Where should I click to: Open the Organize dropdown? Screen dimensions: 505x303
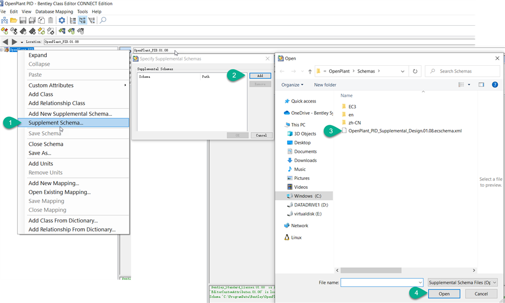[292, 85]
